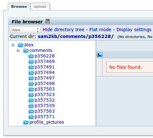Click the folder icon beside p357494
Image resolution: width=153 pixels, height=138 pixels.
[x=31, y=72]
